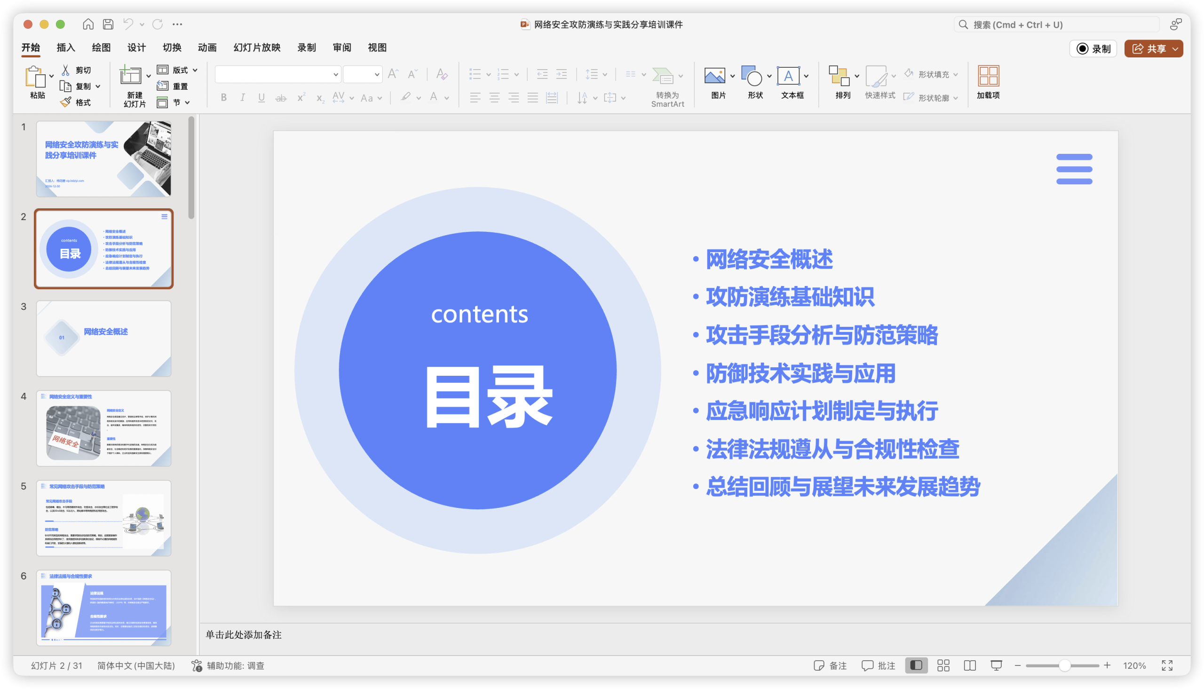The width and height of the screenshot is (1204, 689).
Task: Select slide 4 thumbnail in sidebar
Action: (x=103, y=428)
